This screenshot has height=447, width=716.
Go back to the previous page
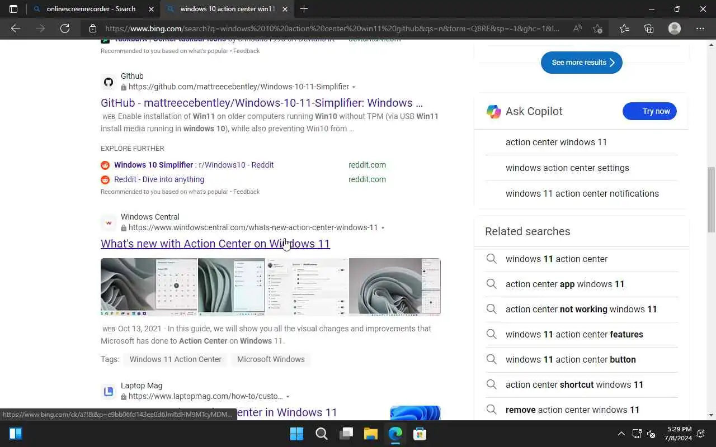pos(16,28)
